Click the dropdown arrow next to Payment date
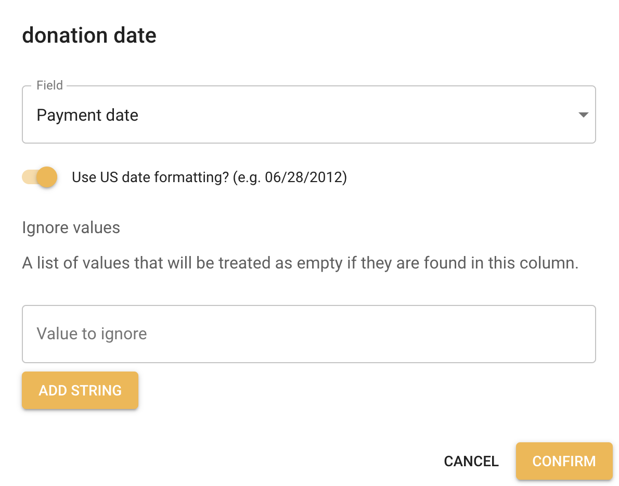 (584, 114)
